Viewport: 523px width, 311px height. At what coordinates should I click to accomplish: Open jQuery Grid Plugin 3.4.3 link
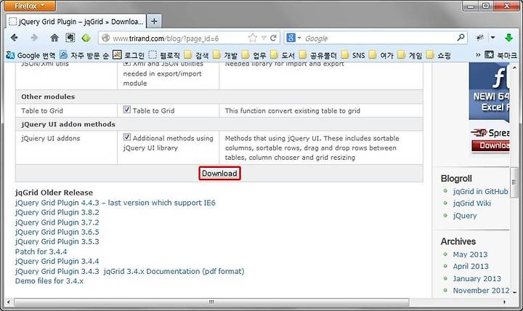tap(57, 271)
